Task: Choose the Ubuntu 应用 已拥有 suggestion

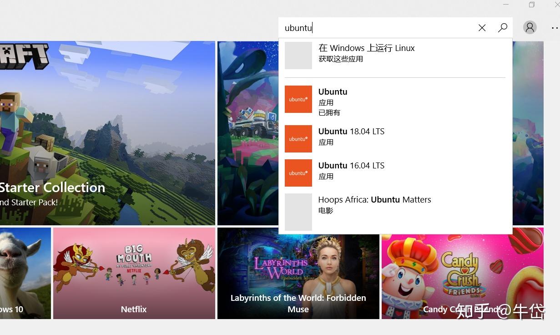Action: coord(395,102)
